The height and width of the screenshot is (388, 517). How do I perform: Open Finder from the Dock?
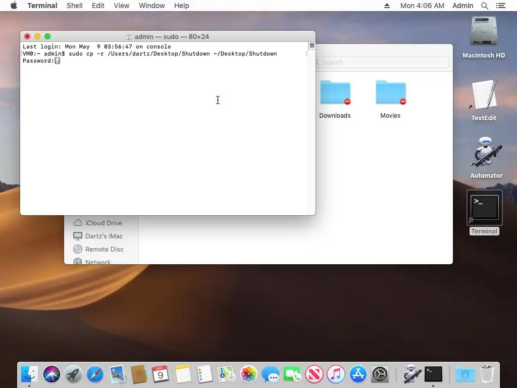30,374
